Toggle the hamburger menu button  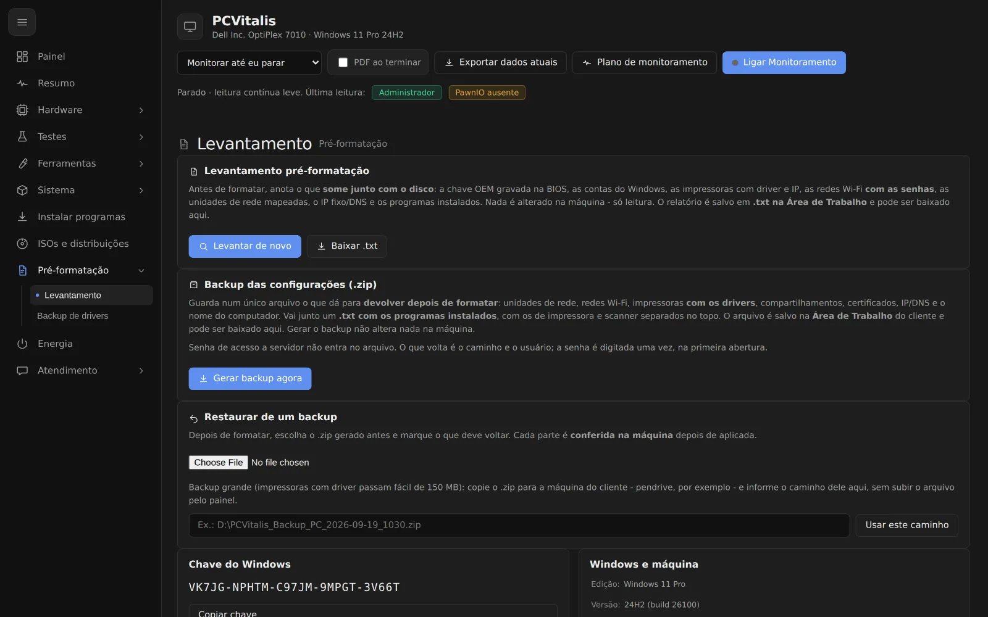pos(22,22)
